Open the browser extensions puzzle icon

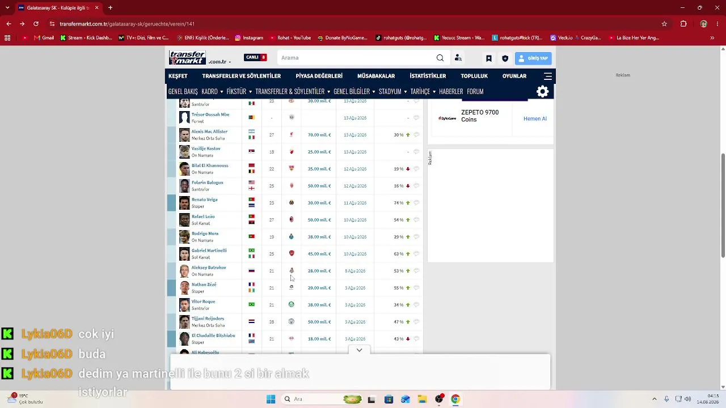click(683, 24)
